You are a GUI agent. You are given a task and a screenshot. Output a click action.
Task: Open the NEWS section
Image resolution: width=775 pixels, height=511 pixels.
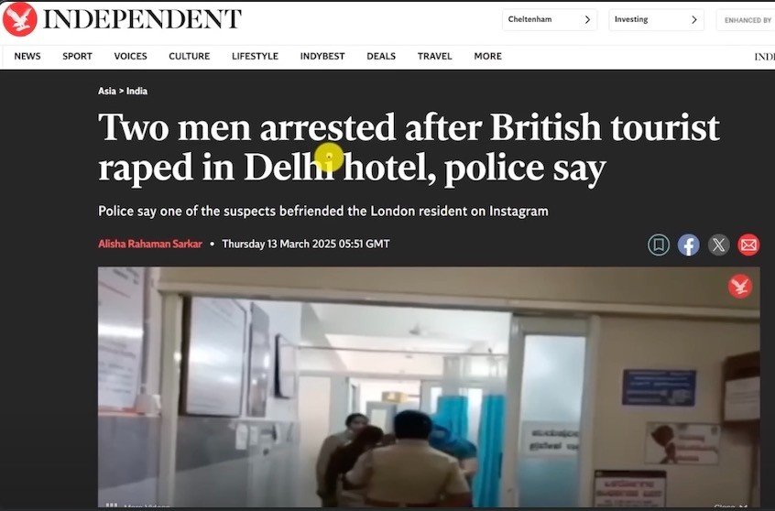pos(27,57)
